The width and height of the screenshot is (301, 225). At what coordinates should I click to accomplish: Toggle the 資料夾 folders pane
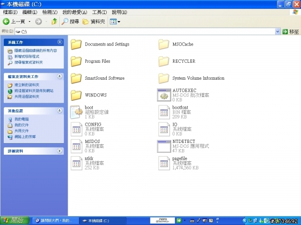[x=94, y=22]
